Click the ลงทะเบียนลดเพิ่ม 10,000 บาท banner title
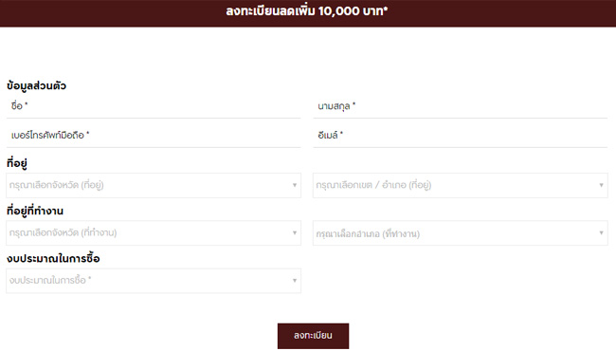The width and height of the screenshot is (616, 351). (307, 11)
